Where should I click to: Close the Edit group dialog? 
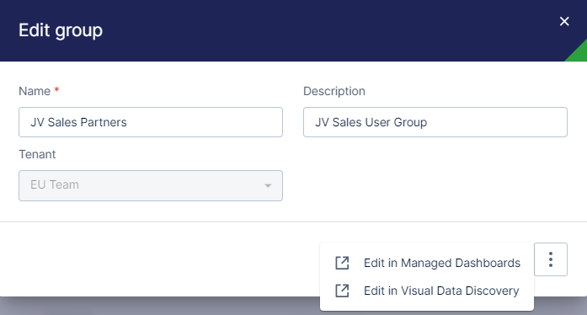point(564,21)
